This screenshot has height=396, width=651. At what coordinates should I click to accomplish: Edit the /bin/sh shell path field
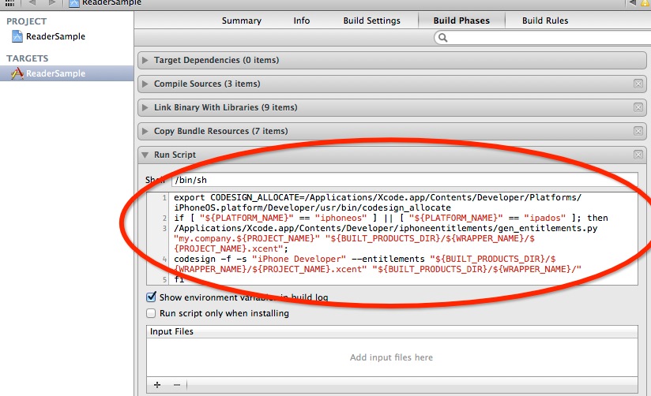(x=405, y=180)
